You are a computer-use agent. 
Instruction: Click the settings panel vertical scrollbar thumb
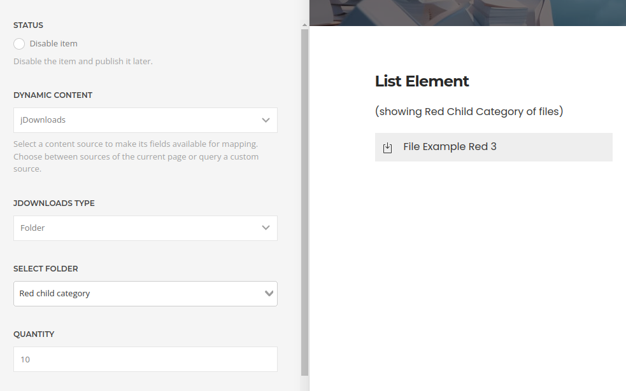click(304, 202)
